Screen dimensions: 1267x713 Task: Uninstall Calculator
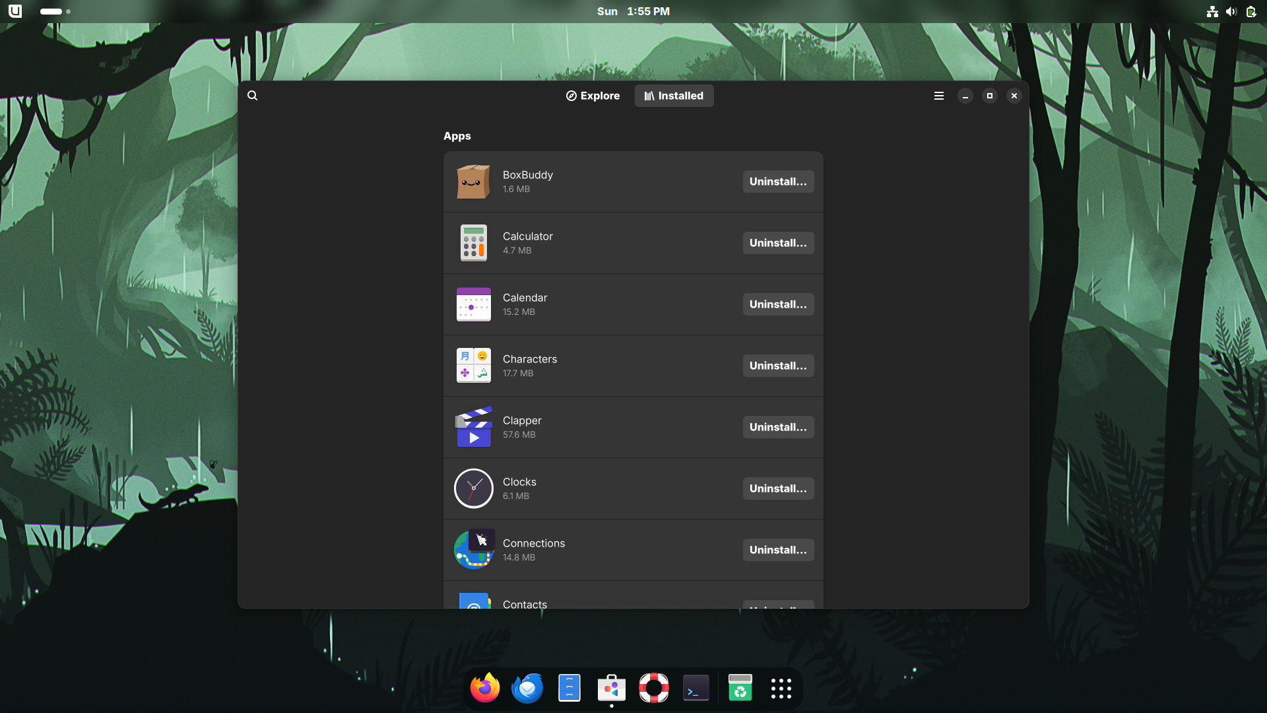point(778,243)
